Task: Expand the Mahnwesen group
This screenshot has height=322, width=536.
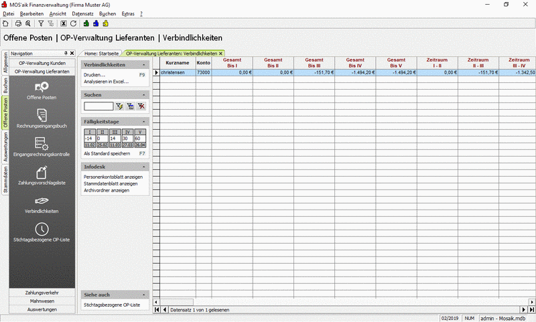Action: pyautogui.click(x=42, y=301)
